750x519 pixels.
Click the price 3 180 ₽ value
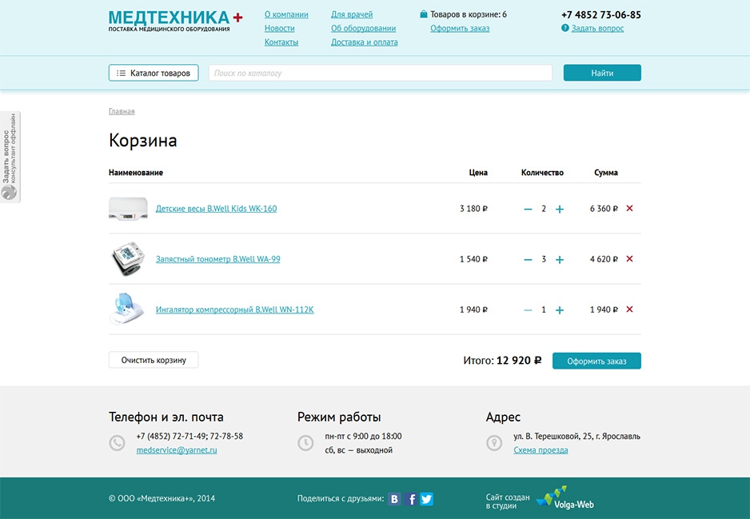tap(473, 209)
